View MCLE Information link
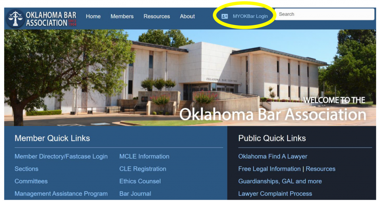Screen dimensions: 379x202 (144, 156)
